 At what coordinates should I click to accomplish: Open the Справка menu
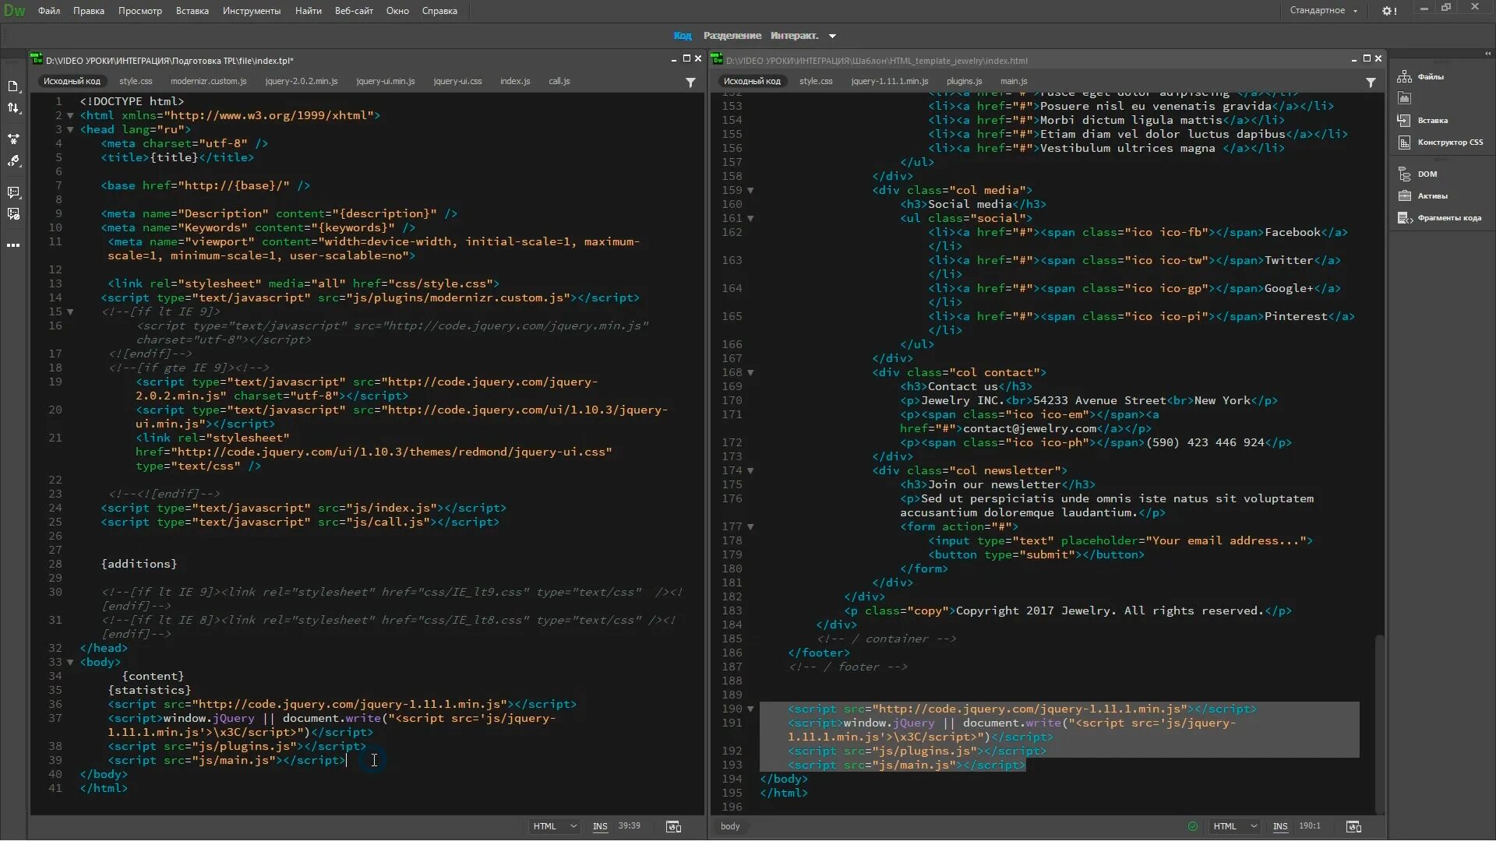[x=439, y=11]
